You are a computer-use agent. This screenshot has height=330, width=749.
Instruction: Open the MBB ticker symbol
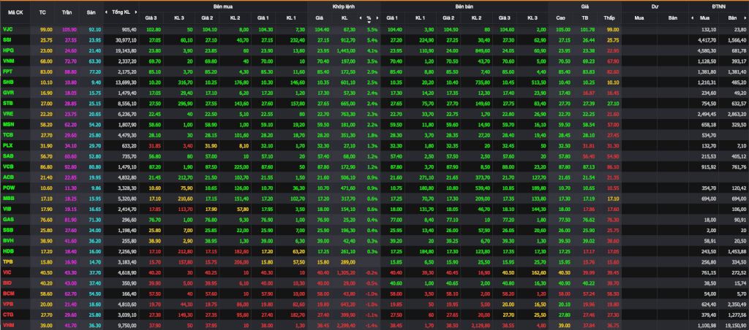[x=8, y=197]
